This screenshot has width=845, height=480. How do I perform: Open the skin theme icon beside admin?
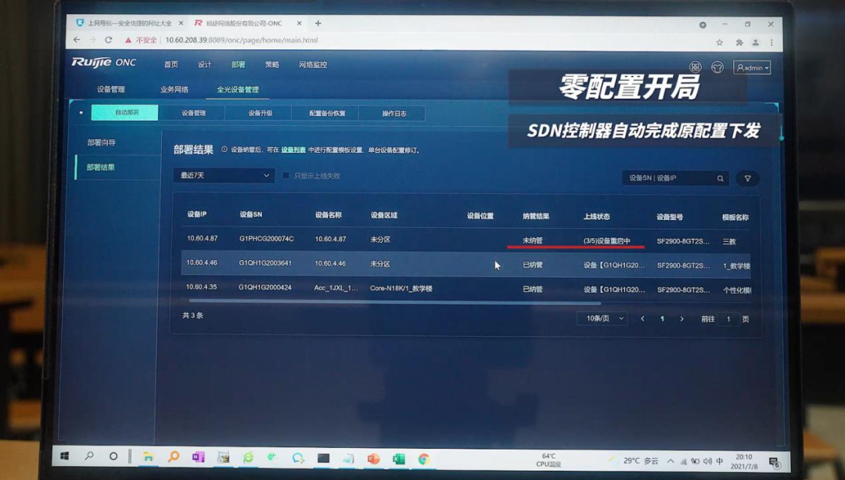(x=717, y=67)
